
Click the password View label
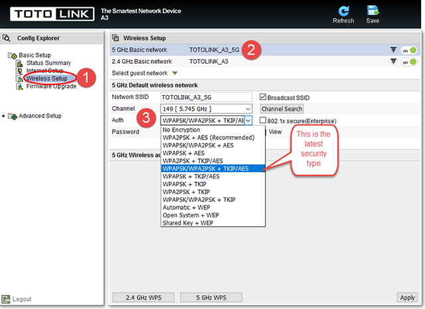click(x=275, y=132)
